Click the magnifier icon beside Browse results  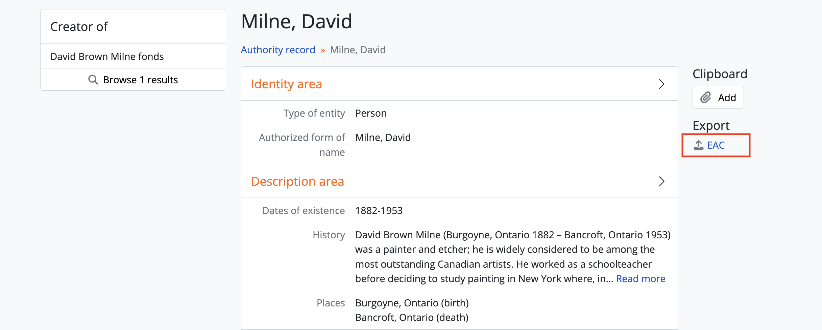coord(93,80)
